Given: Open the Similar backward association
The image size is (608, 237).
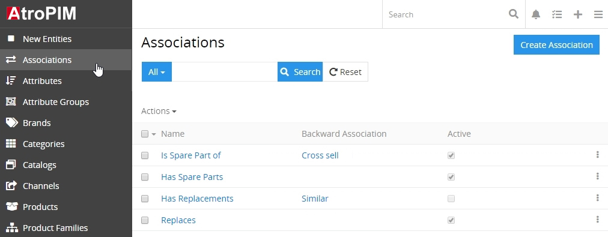Looking at the screenshot, I should pos(315,199).
